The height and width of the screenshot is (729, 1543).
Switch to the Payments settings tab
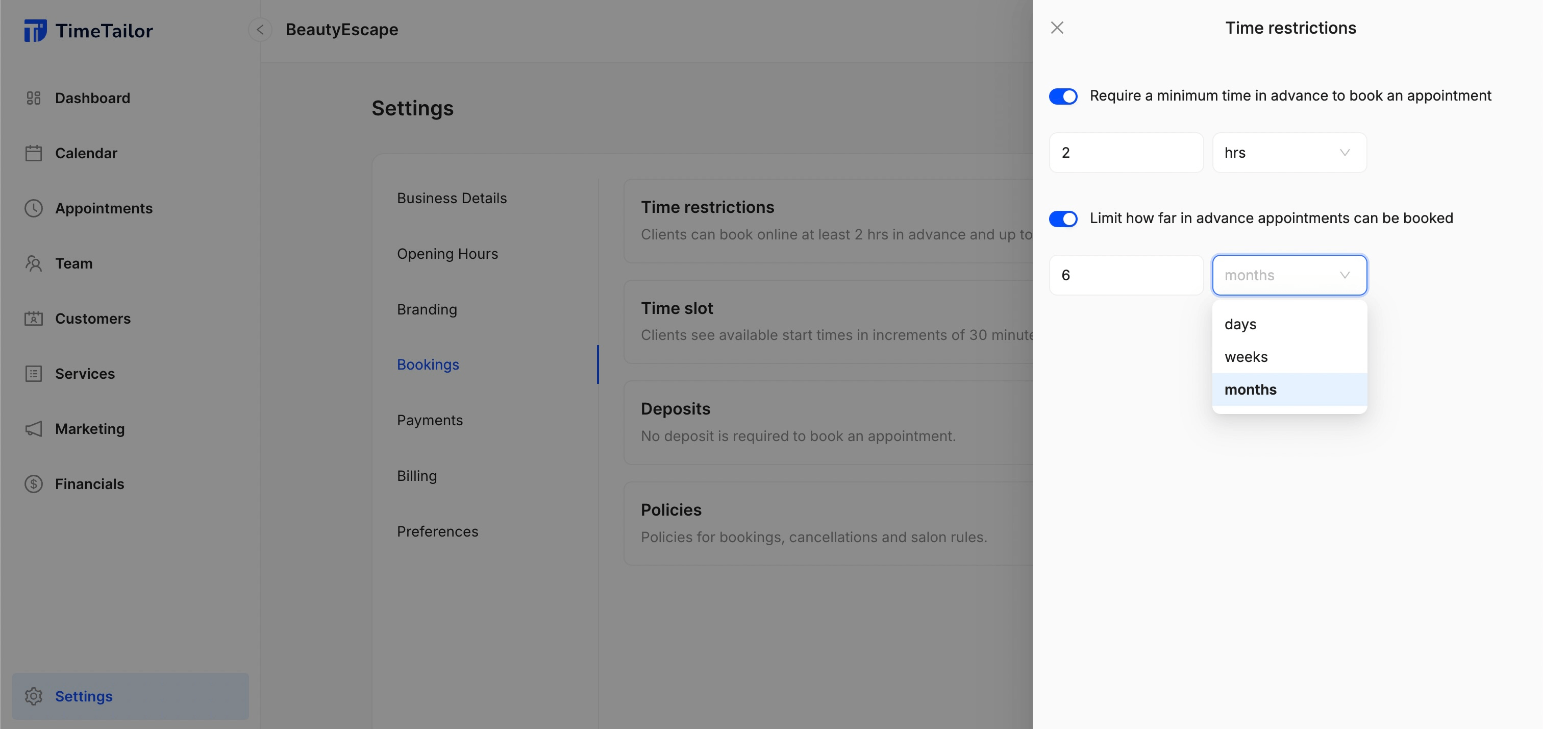pyautogui.click(x=430, y=420)
